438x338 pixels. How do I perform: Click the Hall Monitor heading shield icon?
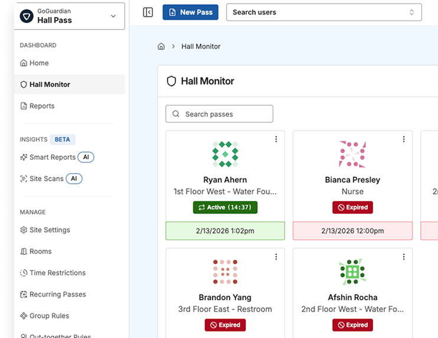pos(171,81)
